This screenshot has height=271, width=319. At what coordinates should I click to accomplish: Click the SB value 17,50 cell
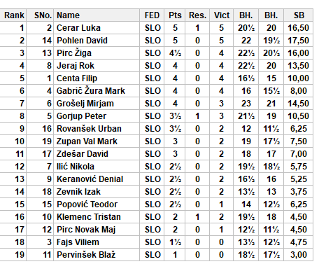(x=299, y=41)
